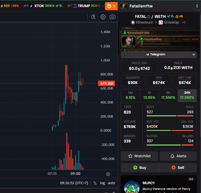Click the green Buy arrow icon
The width and height of the screenshot is (201, 193).
tap(135, 167)
